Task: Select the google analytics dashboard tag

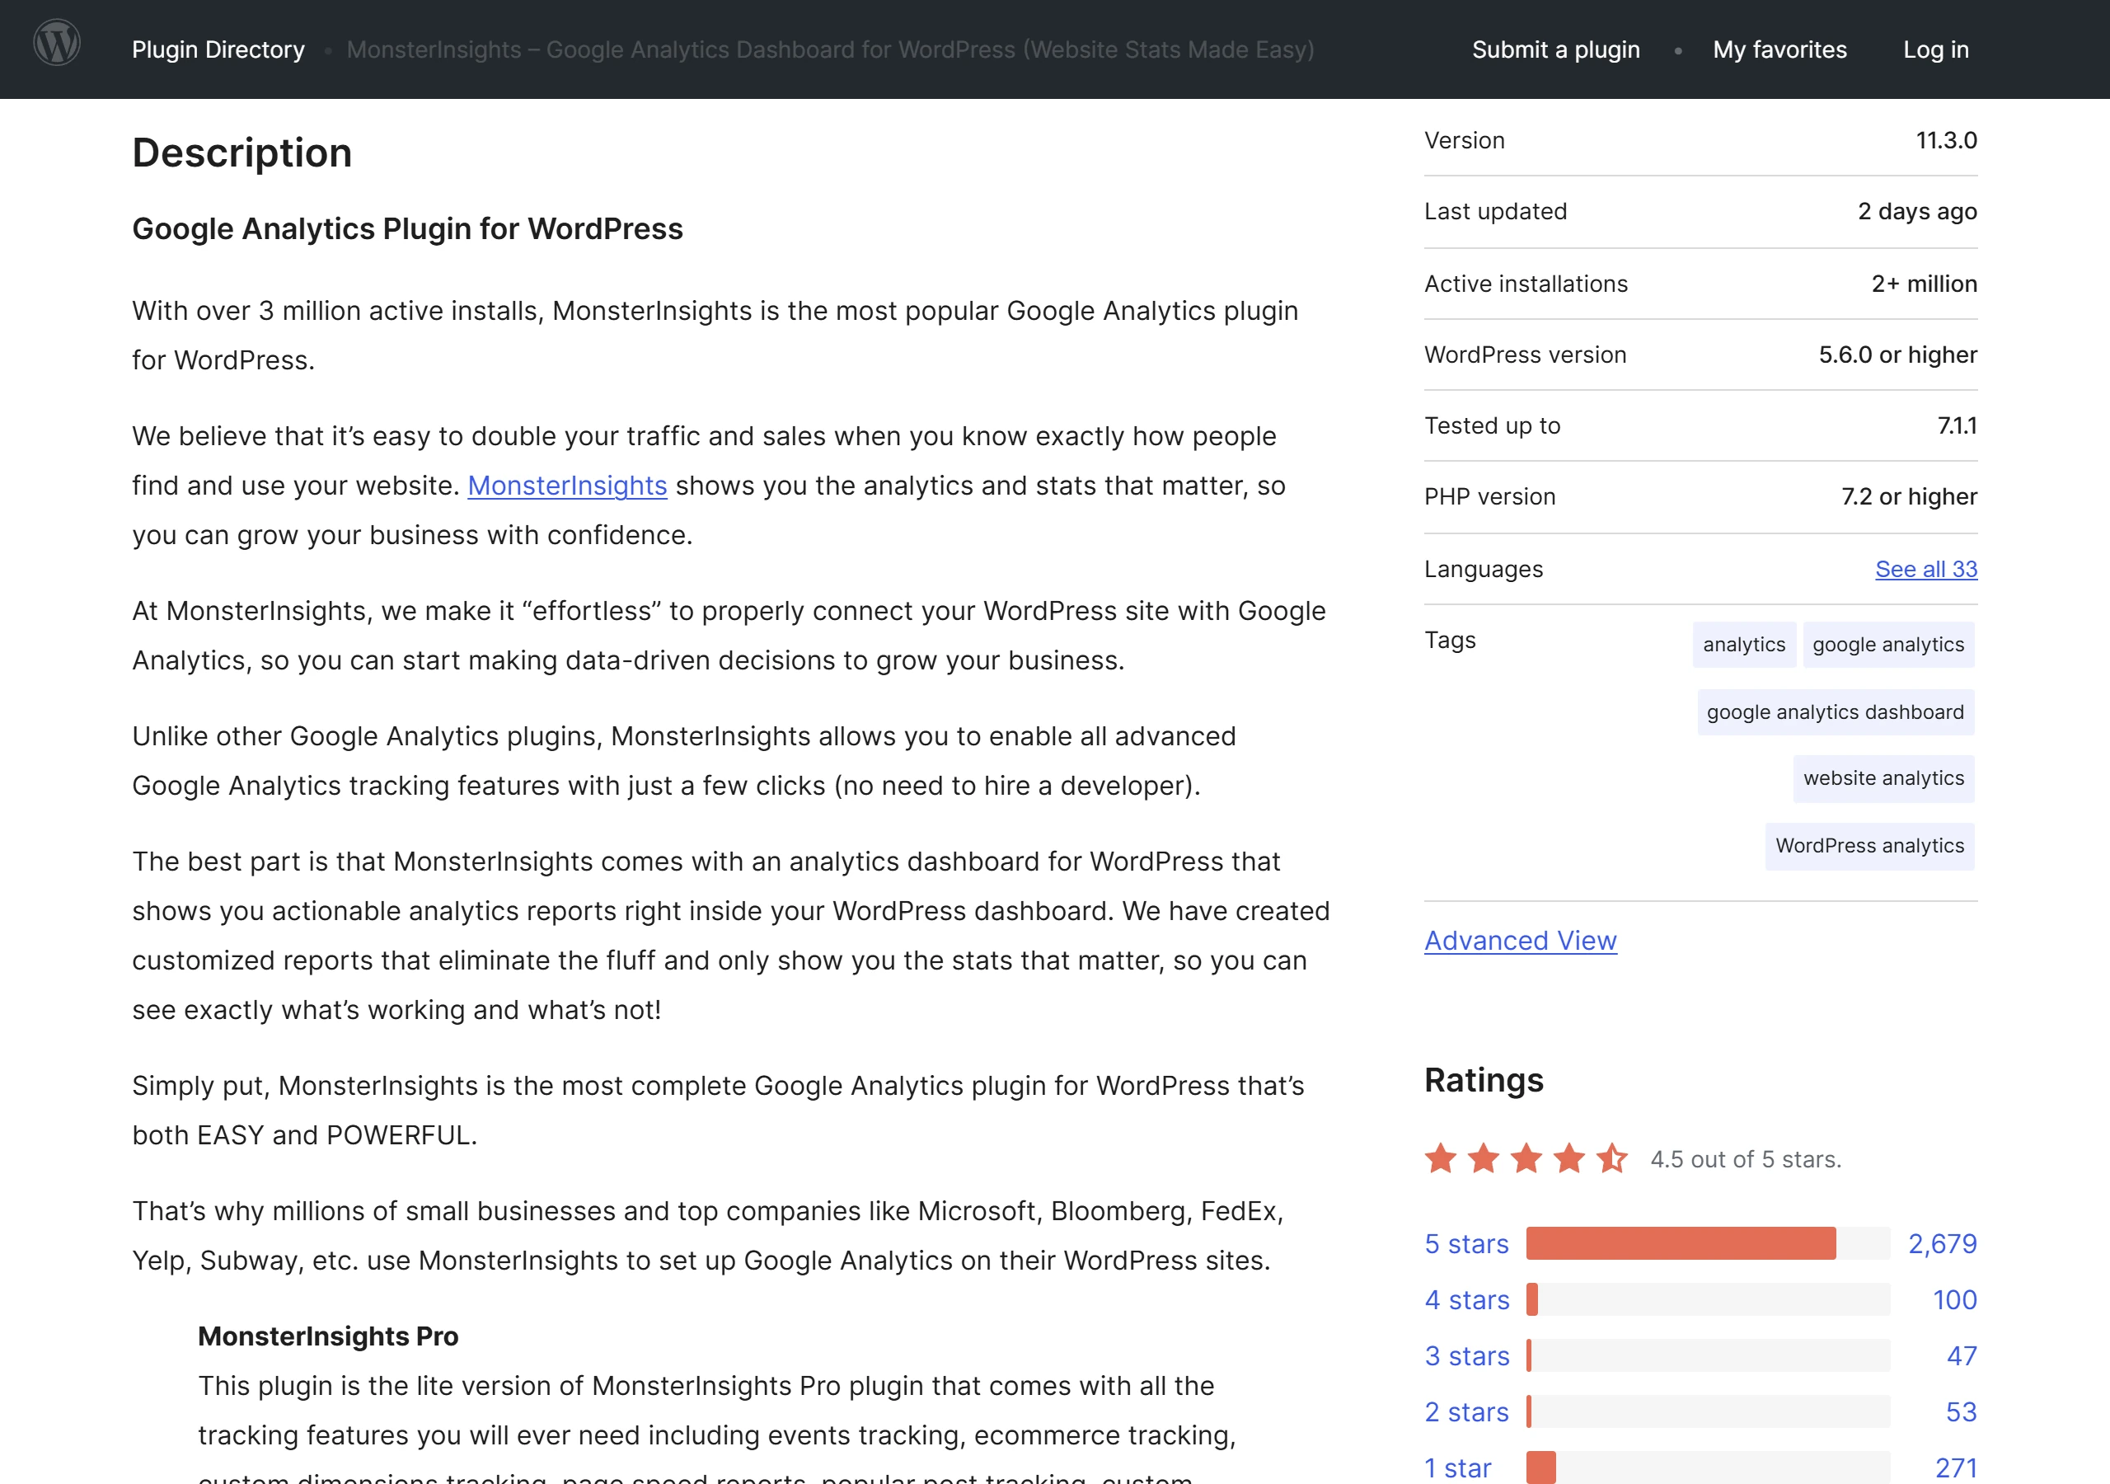Action: point(1836,711)
